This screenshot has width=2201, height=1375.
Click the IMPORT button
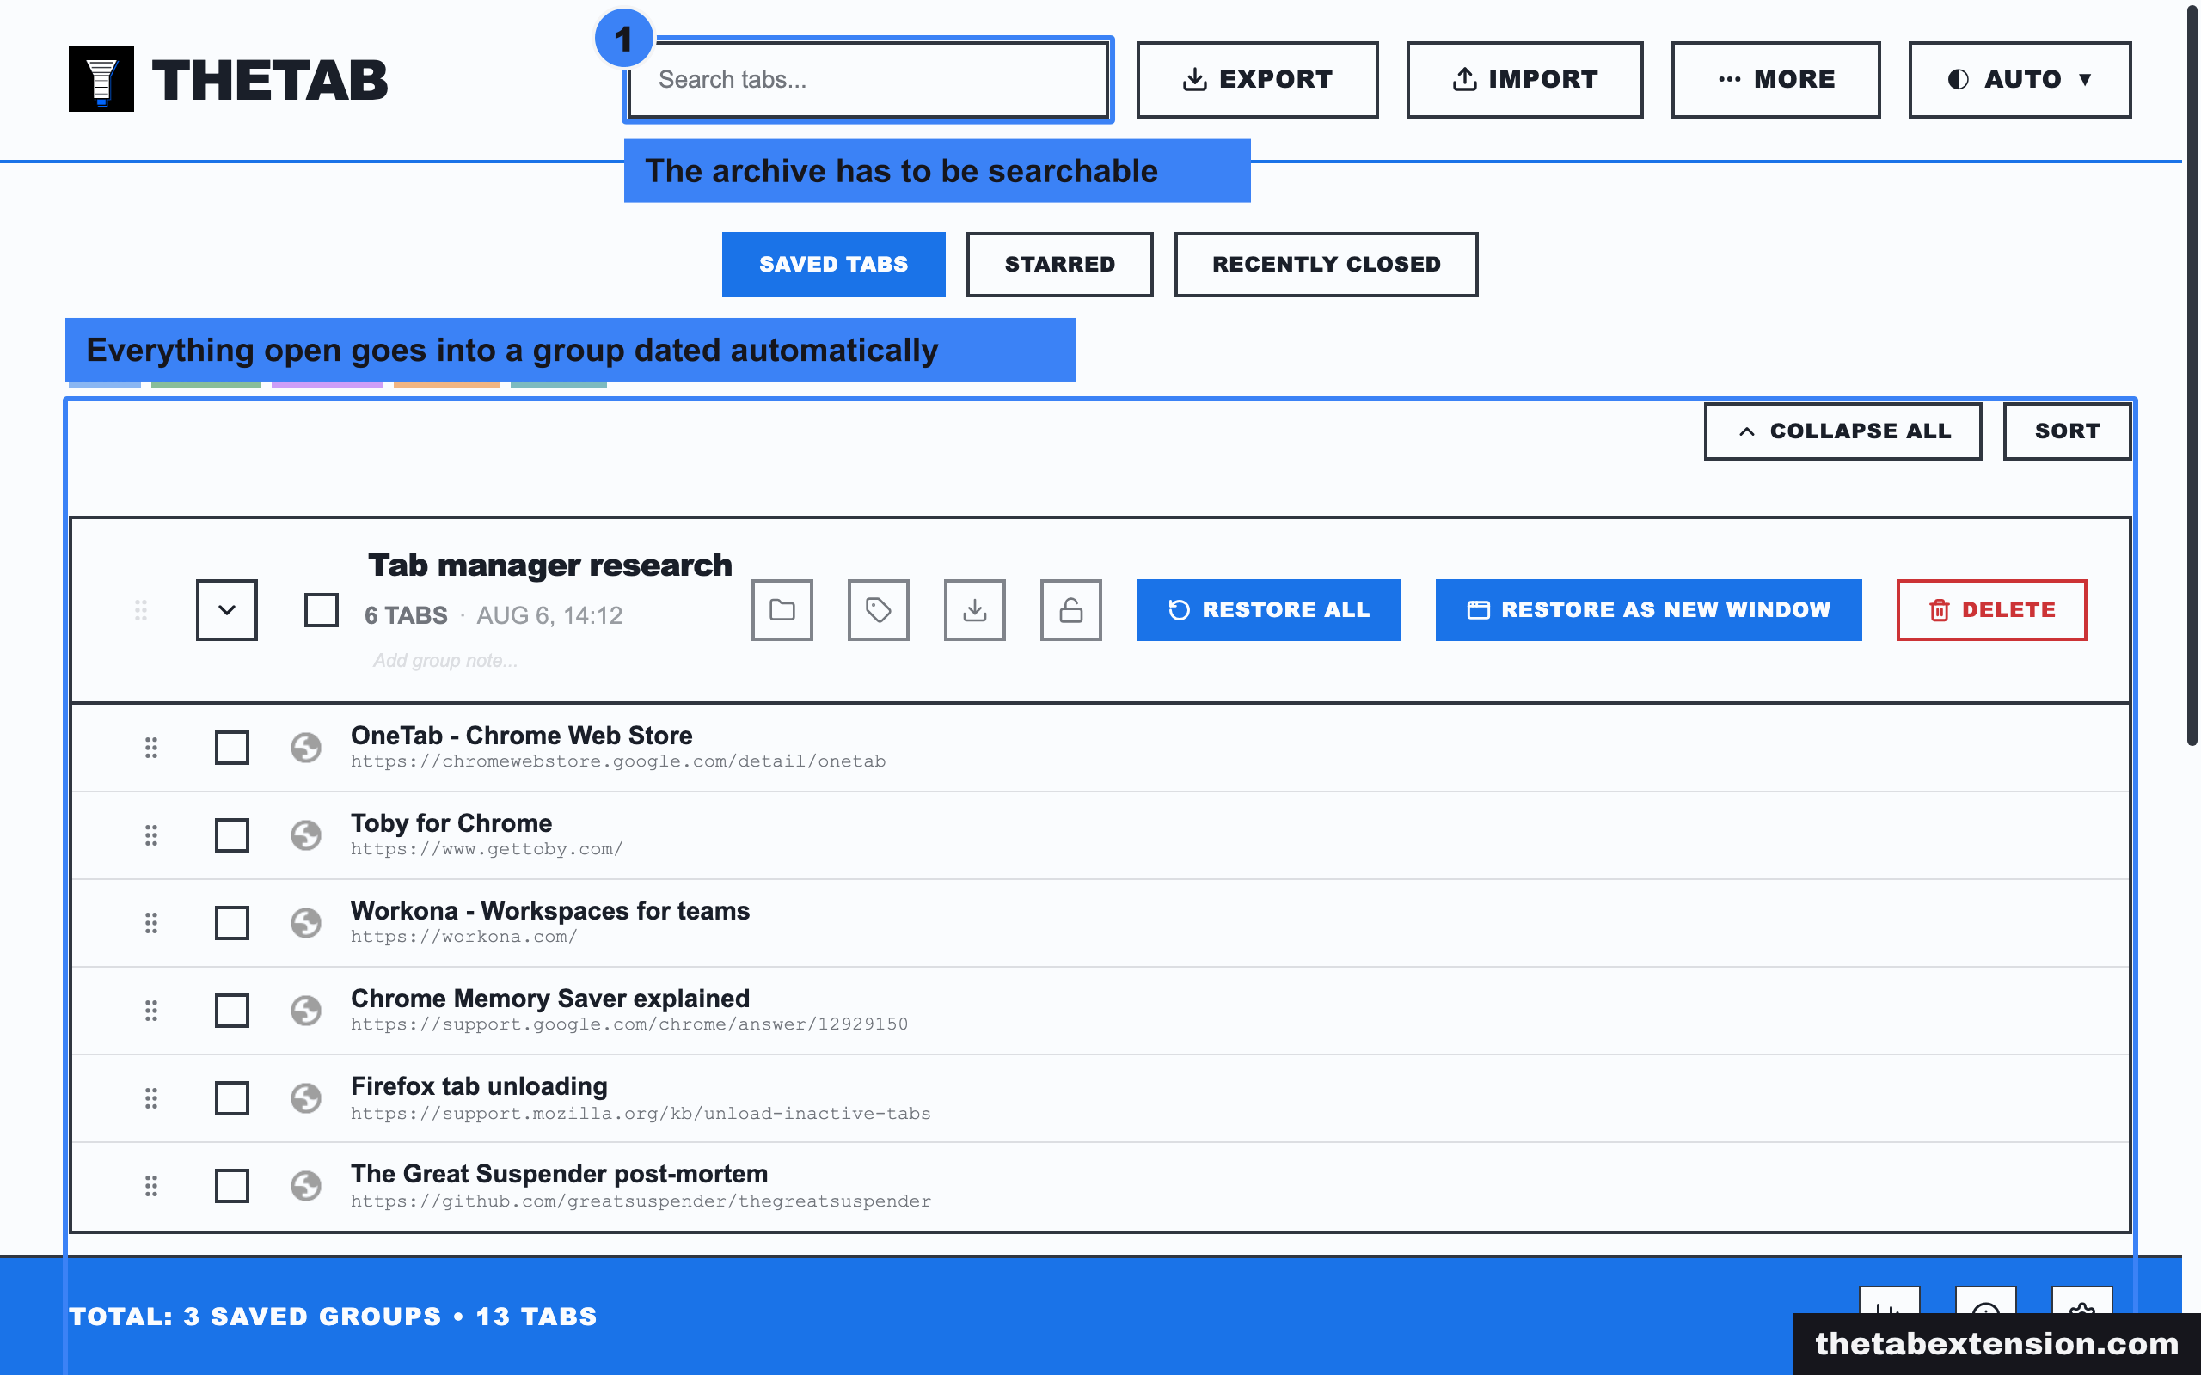(1524, 79)
